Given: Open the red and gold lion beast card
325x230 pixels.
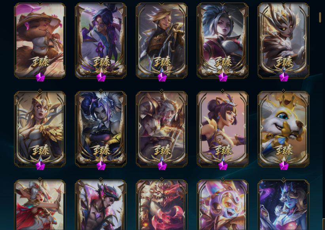Looking at the screenshot, I should (162, 205).
